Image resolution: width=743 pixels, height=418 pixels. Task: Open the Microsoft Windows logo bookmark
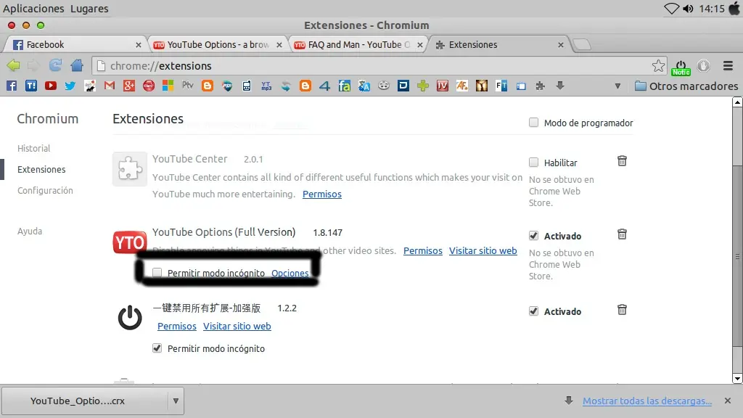pyautogui.click(x=168, y=86)
